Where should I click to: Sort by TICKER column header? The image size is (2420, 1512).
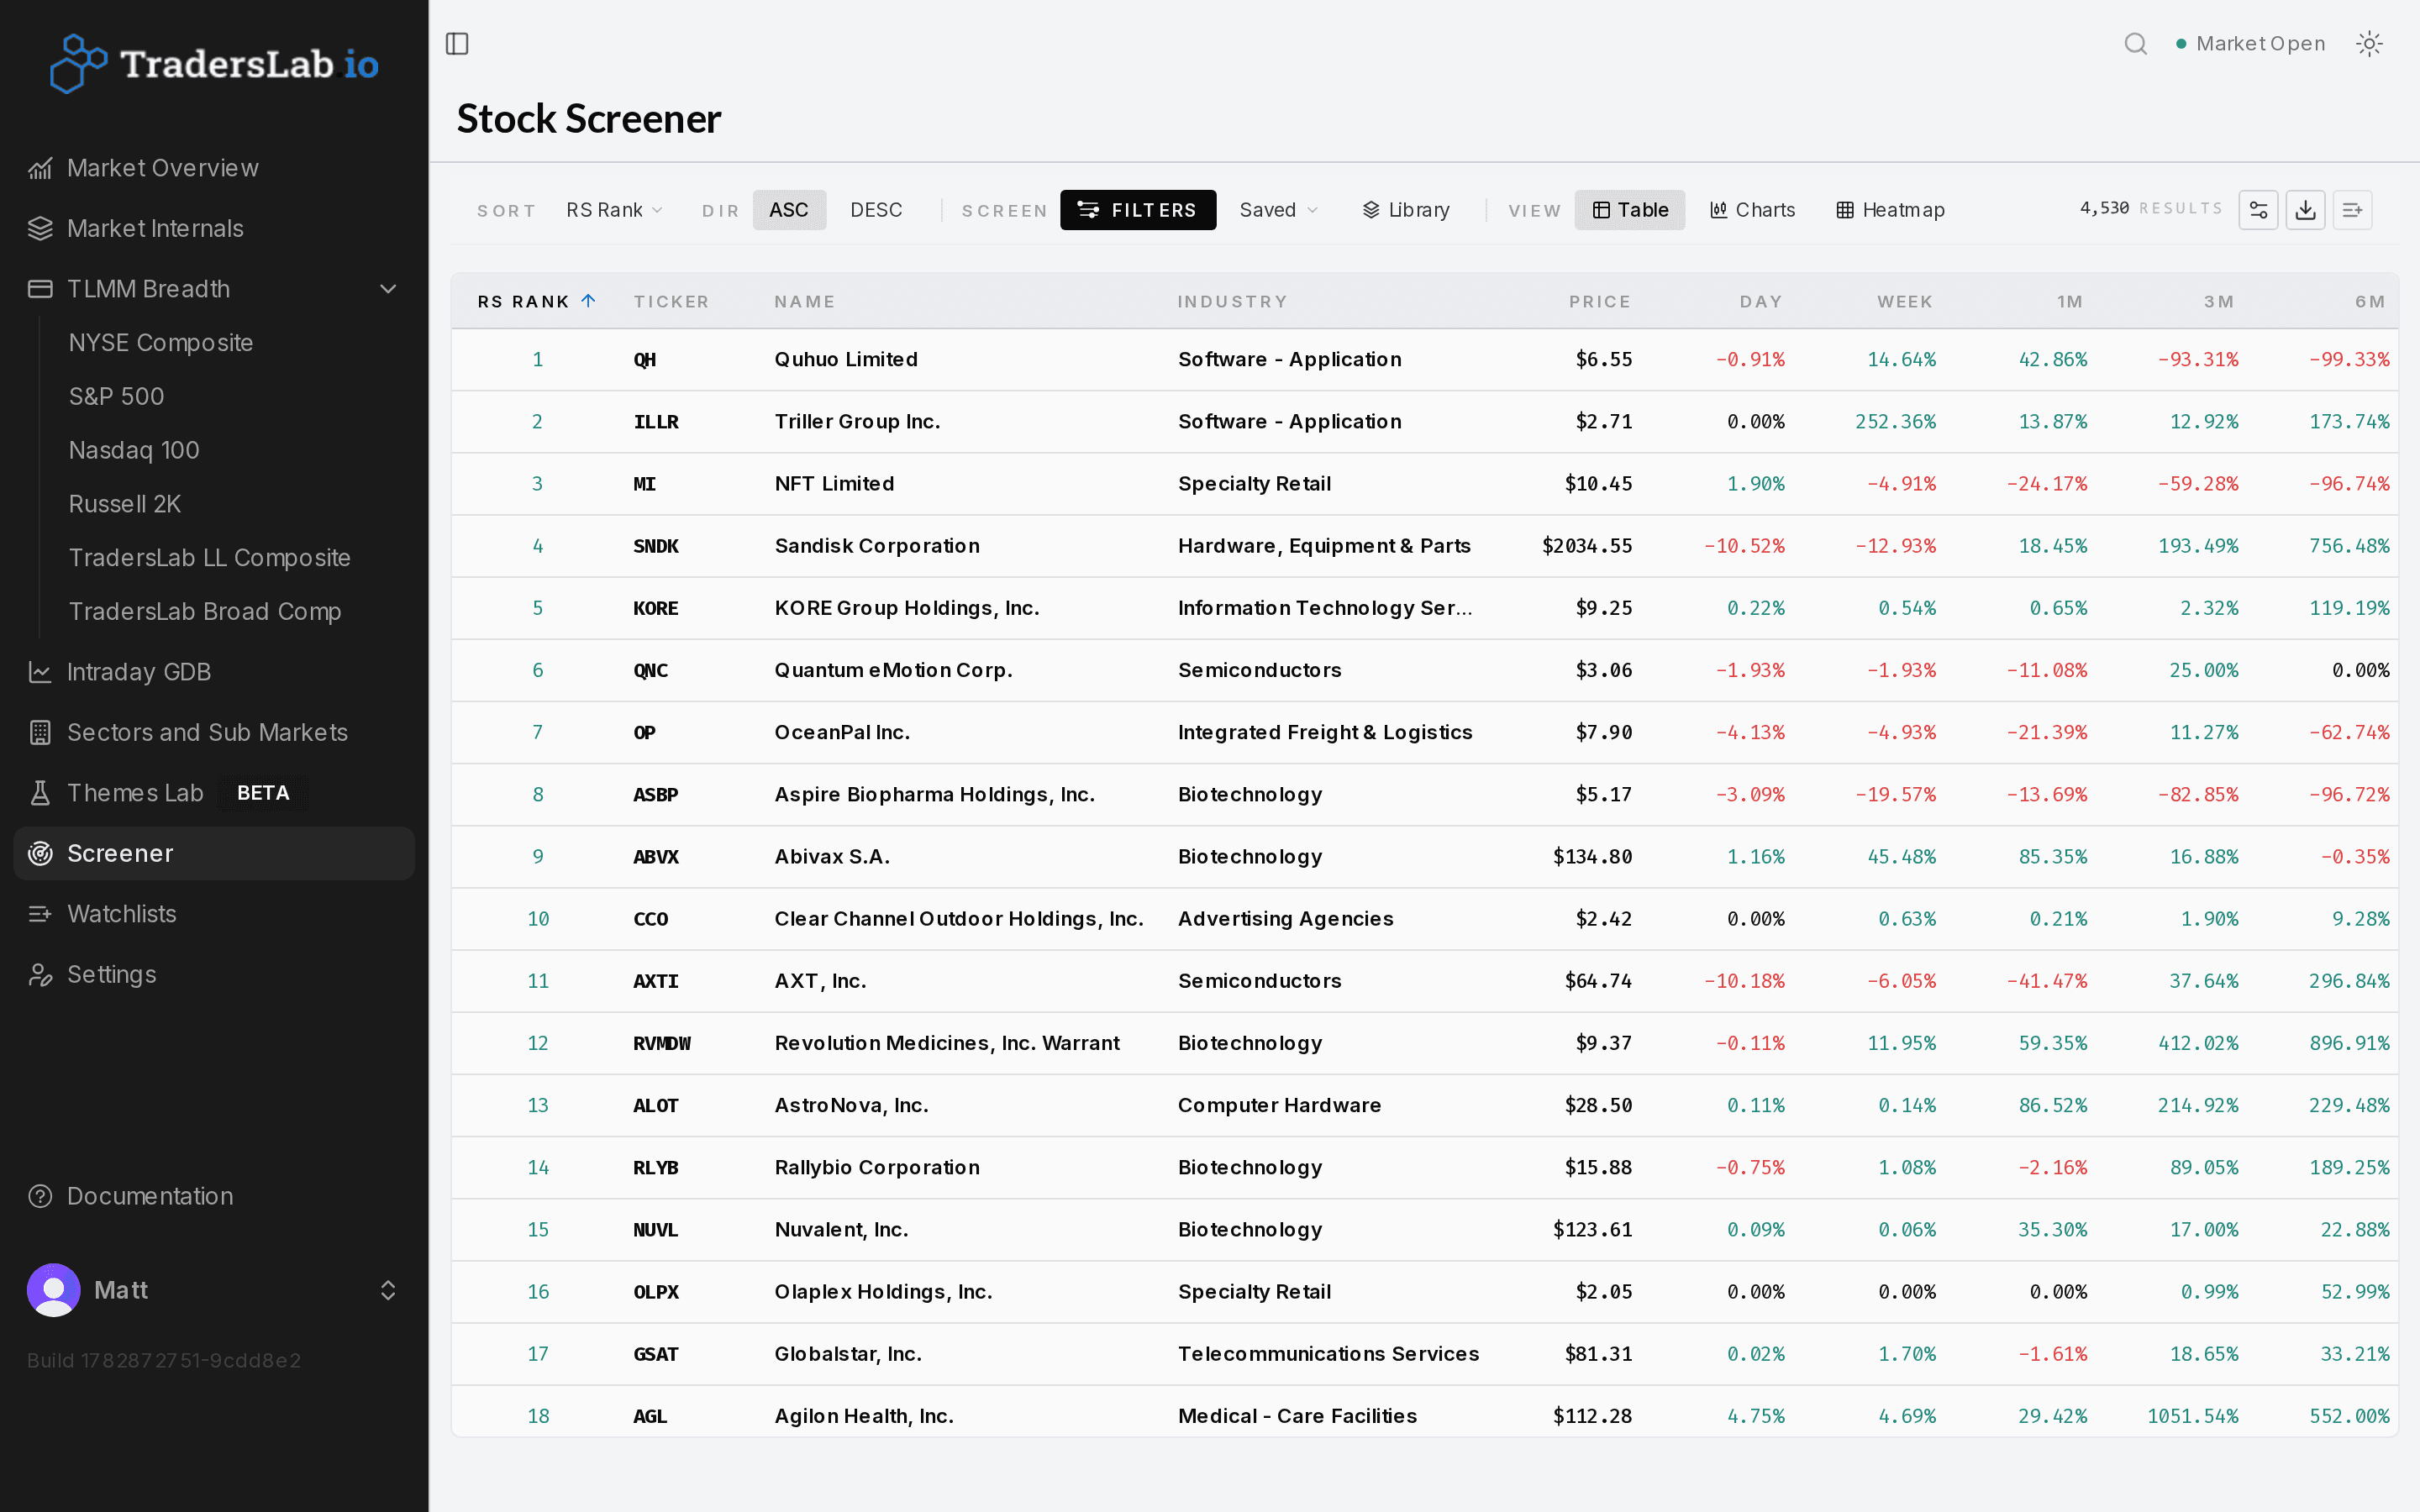(671, 302)
